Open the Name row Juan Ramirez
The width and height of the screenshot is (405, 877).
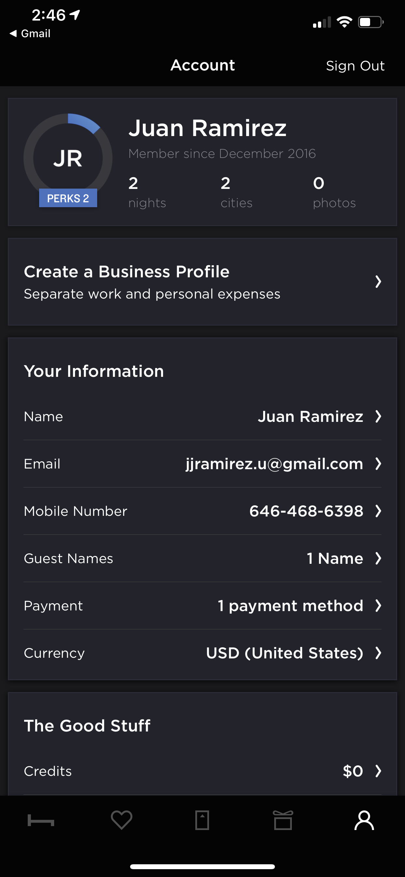[202, 416]
